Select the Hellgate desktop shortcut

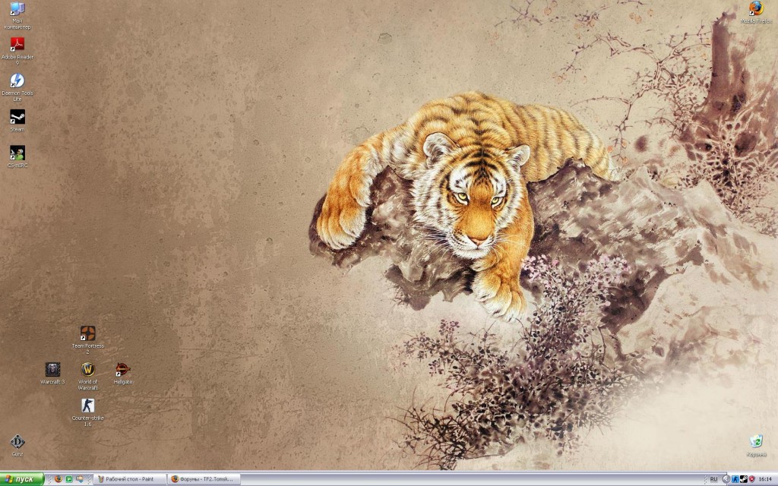(x=122, y=374)
